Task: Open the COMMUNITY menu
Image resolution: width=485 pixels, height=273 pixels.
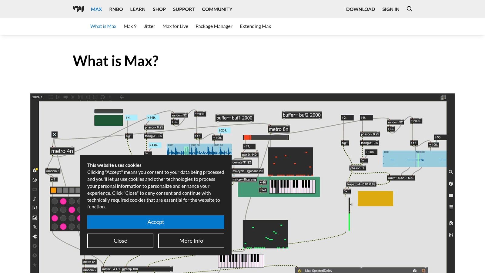Action: [217, 9]
